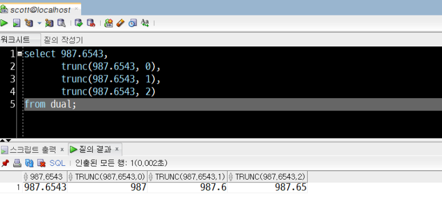Select the result cell with value 987.6543
This screenshot has width=442, height=211.
(x=45, y=188)
